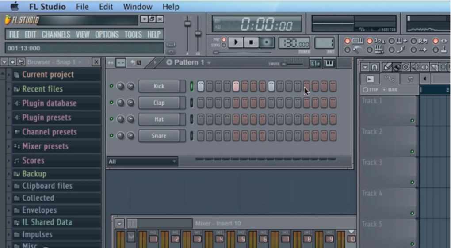Select the speaker mute tool in playlist
This screenshot has width=451, height=248.
coord(415,67)
